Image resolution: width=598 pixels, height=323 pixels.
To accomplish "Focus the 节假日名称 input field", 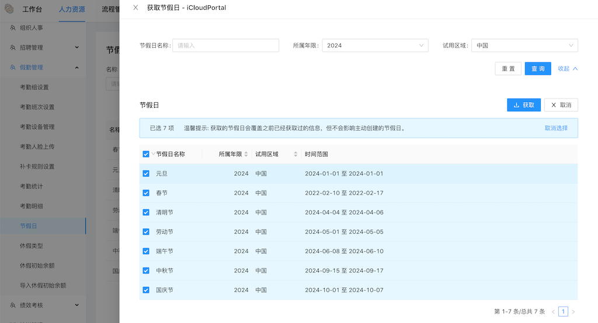I will (x=225, y=45).
